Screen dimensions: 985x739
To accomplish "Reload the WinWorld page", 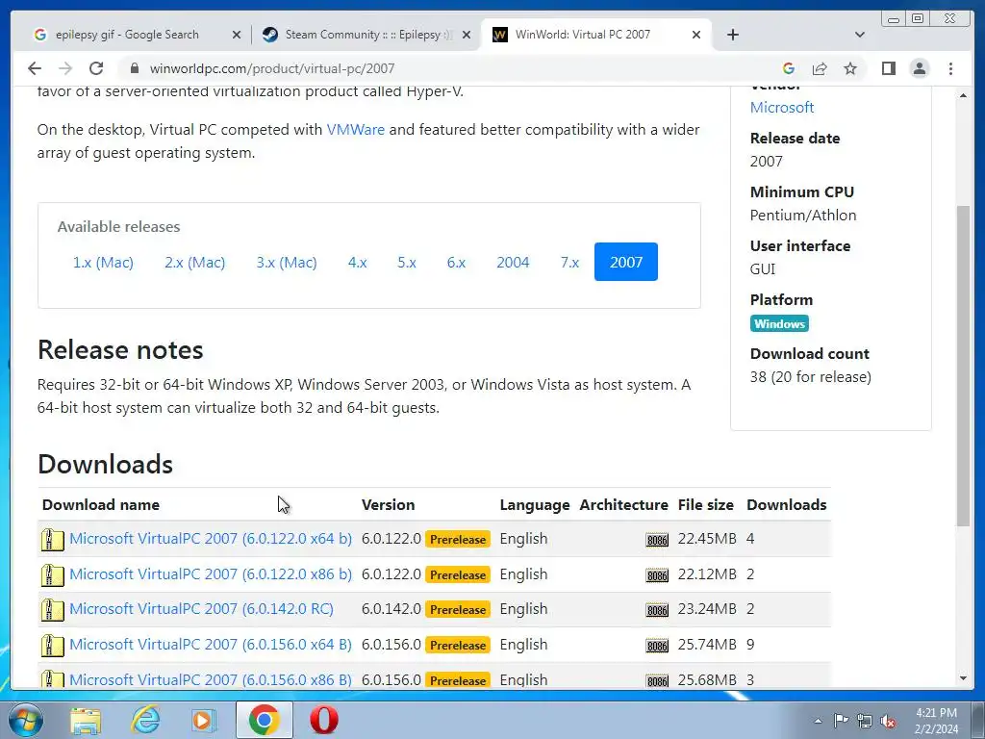I will [x=96, y=68].
